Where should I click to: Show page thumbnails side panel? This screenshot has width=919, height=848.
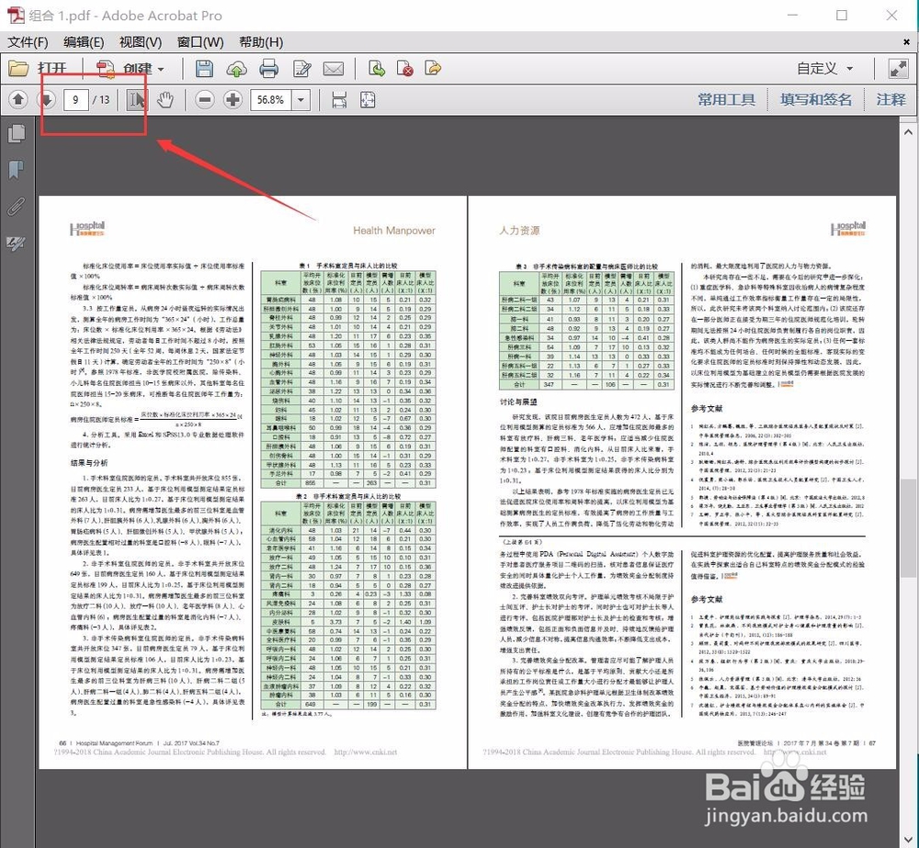17,133
